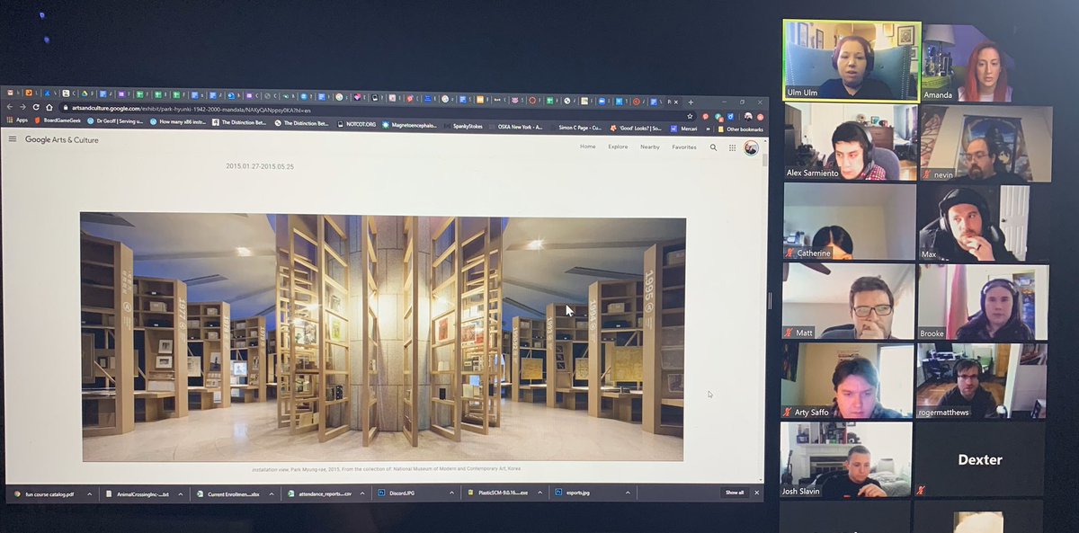Viewport: 1079px width, 533px height.
Task: Select Ulm Ulm's video tile
Action: pyautogui.click(x=851, y=61)
